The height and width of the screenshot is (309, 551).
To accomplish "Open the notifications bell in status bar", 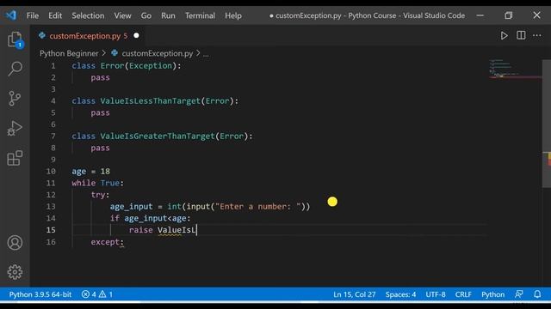I will (537, 294).
